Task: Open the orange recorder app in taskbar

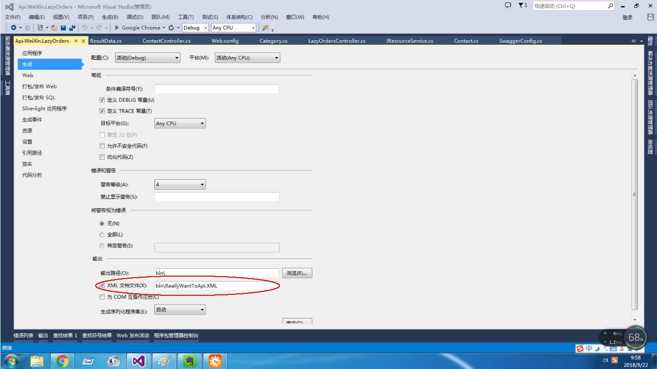Action: click(215, 361)
